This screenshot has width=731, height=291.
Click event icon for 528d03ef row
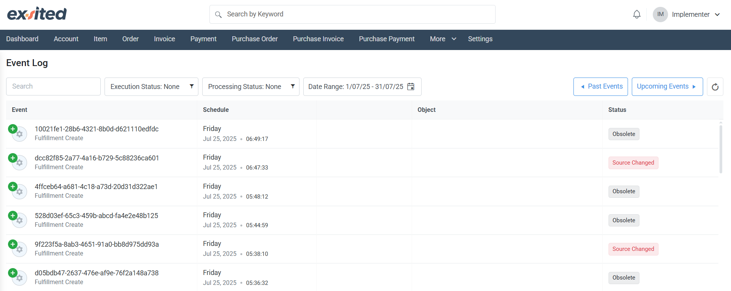click(17, 219)
